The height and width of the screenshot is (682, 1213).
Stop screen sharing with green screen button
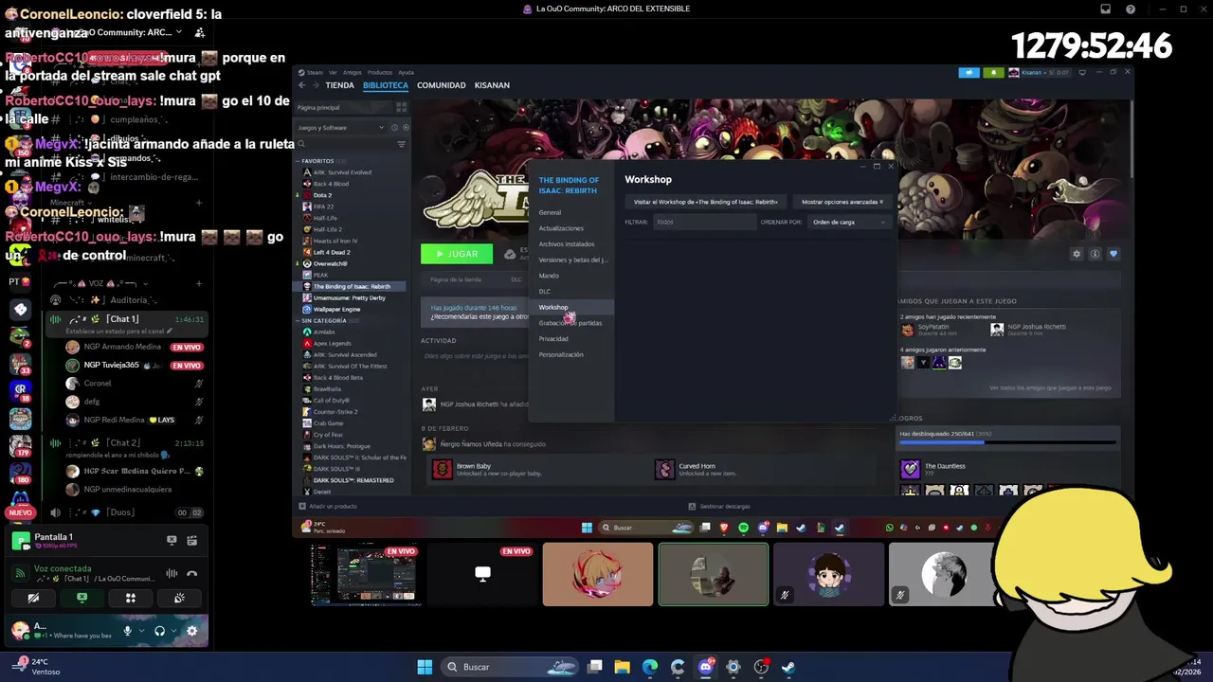81,598
